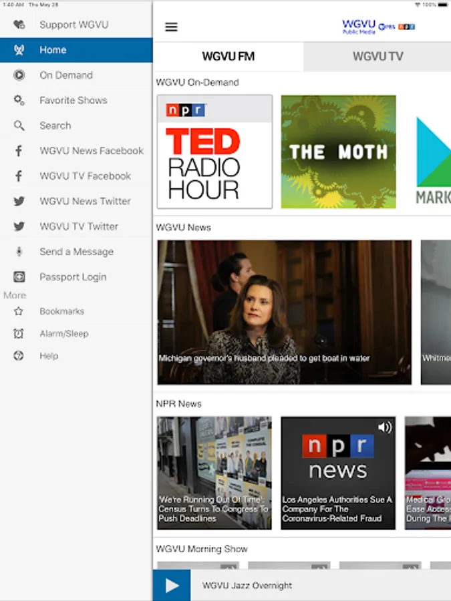The image size is (451, 601).
Task: Click the Bookmarks star icon
Action: (19, 311)
